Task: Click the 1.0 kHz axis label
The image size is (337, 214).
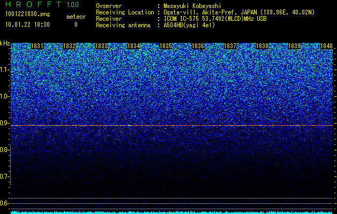Action: [x=4, y=96]
